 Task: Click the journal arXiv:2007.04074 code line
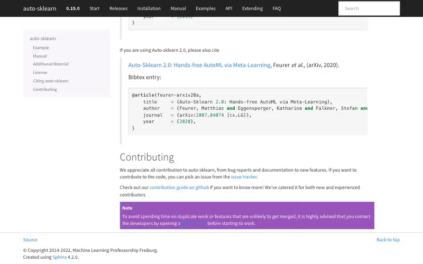(197, 115)
